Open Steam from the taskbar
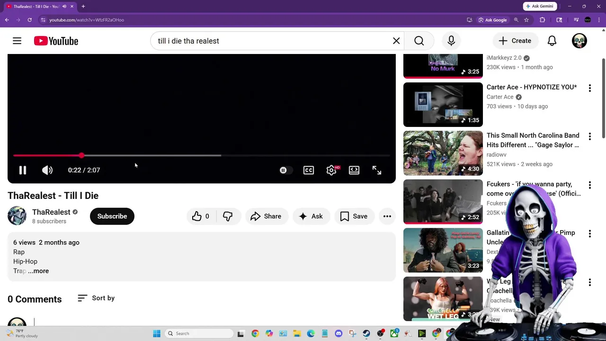 [x=366, y=333]
